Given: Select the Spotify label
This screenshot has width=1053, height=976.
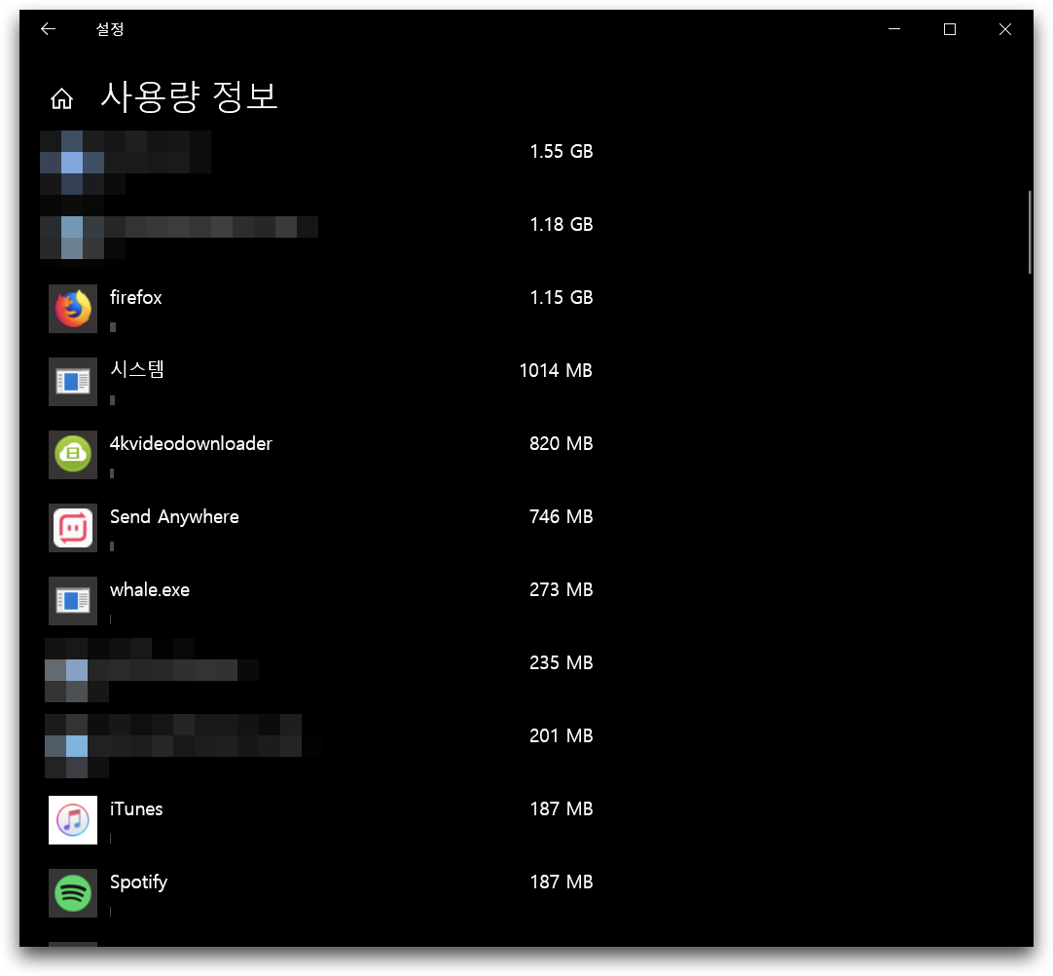Looking at the screenshot, I should click(138, 882).
